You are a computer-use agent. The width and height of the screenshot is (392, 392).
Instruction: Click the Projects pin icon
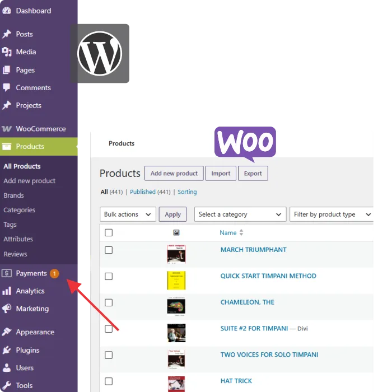click(x=7, y=105)
